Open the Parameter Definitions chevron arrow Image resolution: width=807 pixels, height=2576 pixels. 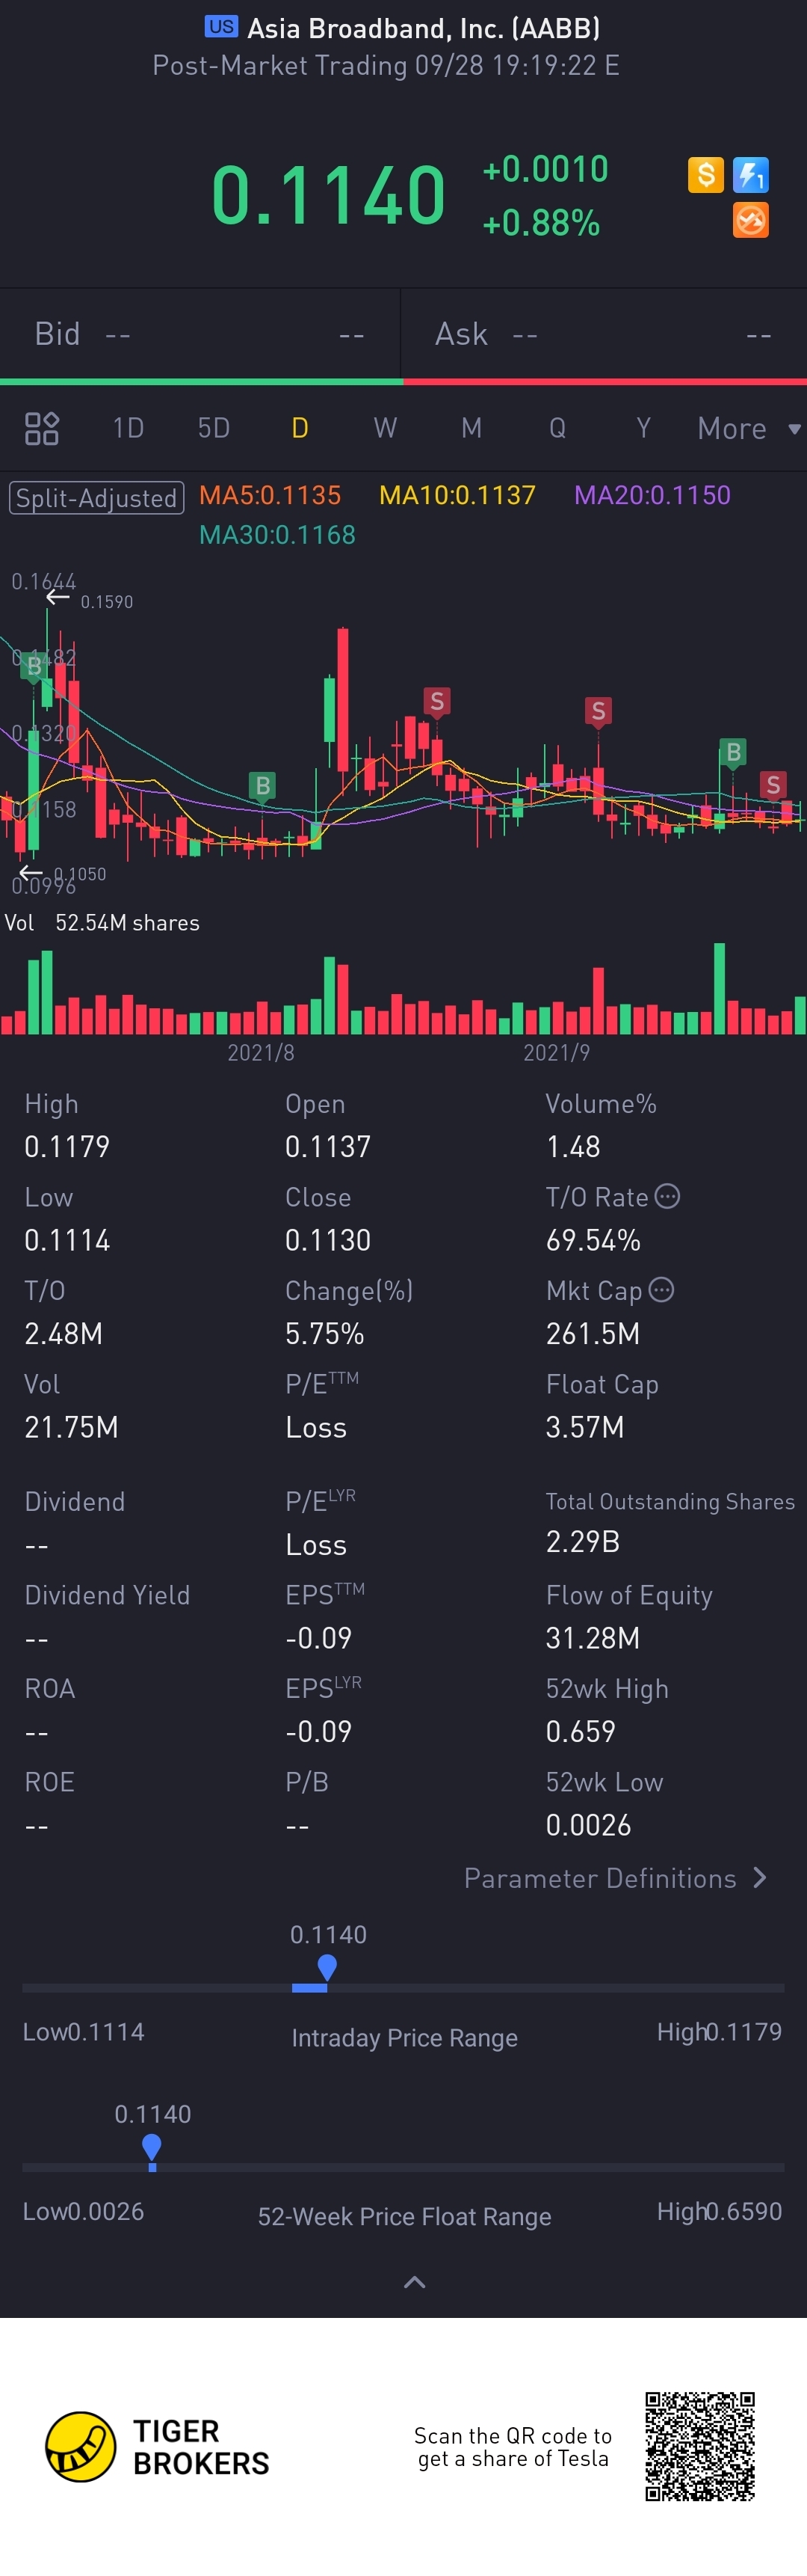[x=760, y=1878]
